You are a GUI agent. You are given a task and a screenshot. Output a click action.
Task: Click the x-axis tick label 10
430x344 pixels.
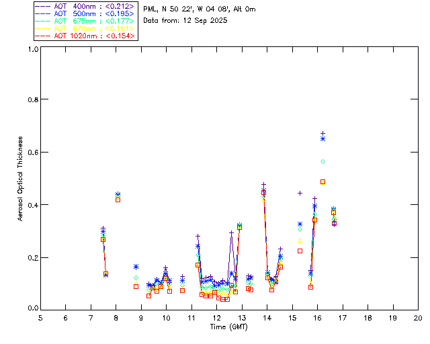coord(166,318)
